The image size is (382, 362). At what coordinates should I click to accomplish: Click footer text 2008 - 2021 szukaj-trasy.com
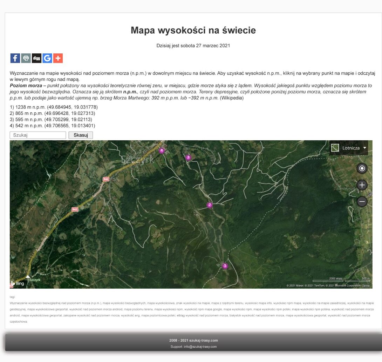[x=194, y=340]
